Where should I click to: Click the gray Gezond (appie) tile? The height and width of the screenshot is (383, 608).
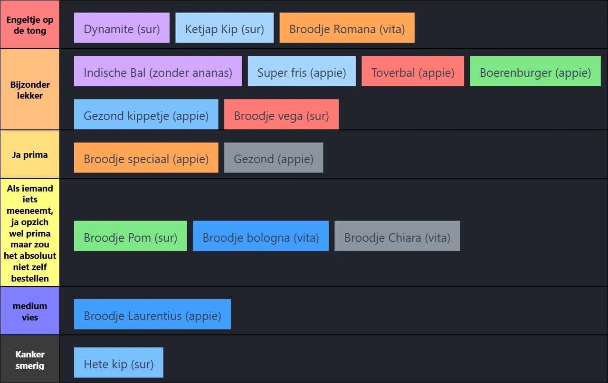tap(274, 158)
